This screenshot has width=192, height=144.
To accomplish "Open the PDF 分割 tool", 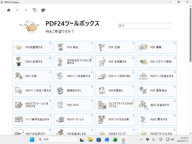I will click(32, 76).
